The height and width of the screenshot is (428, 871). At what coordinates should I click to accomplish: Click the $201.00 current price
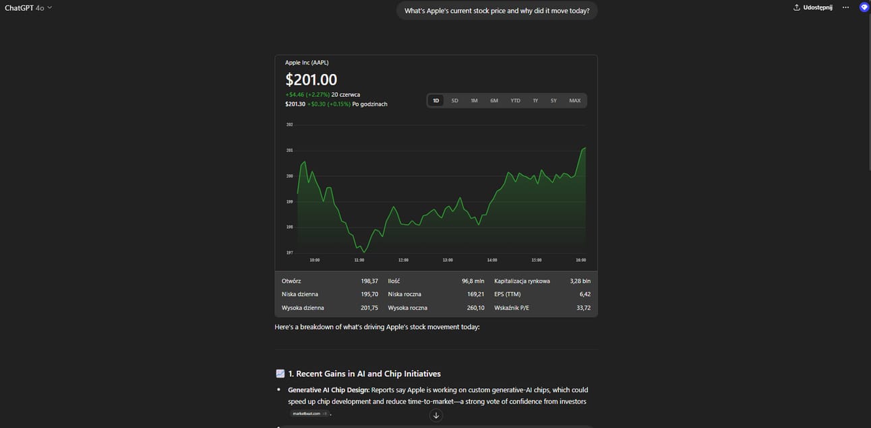(311, 80)
